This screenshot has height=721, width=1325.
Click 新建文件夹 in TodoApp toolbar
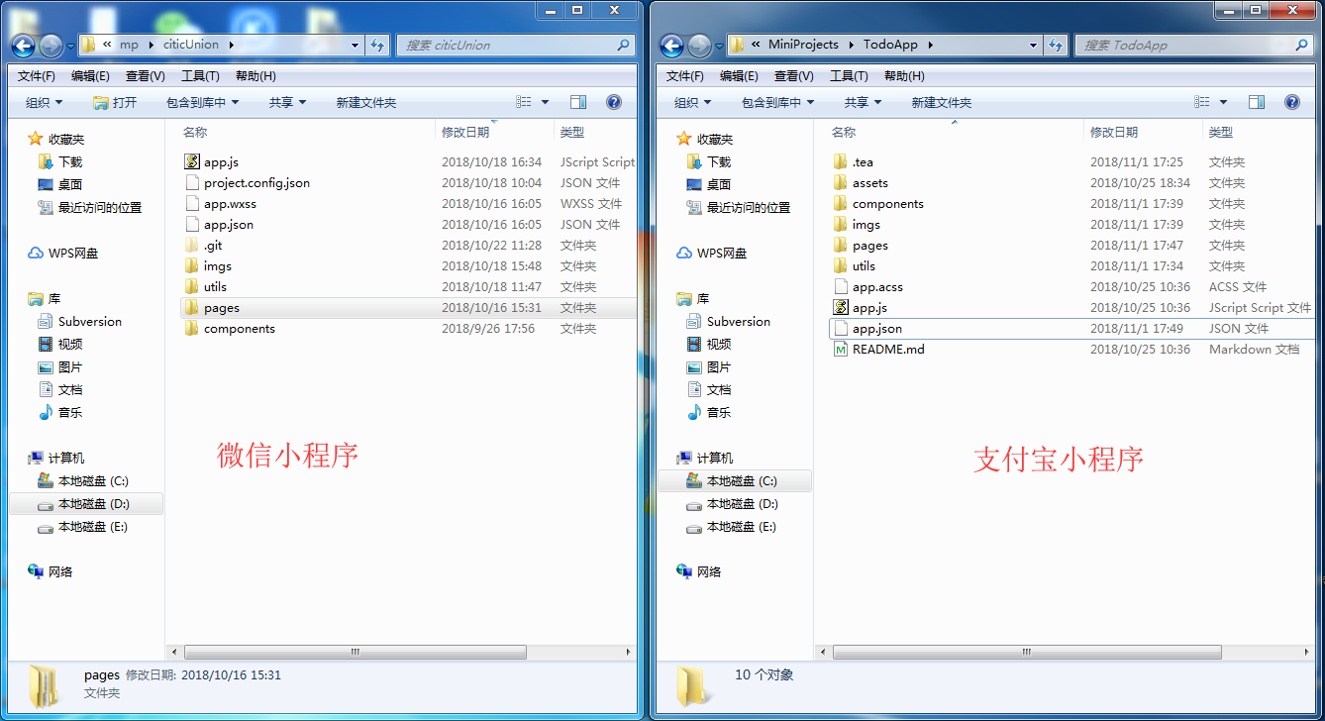(941, 102)
